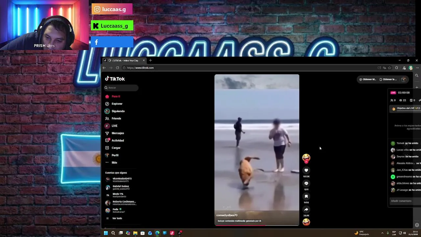Open the Edge browser taskbar icon
The image size is (421, 237).
(157, 233)
